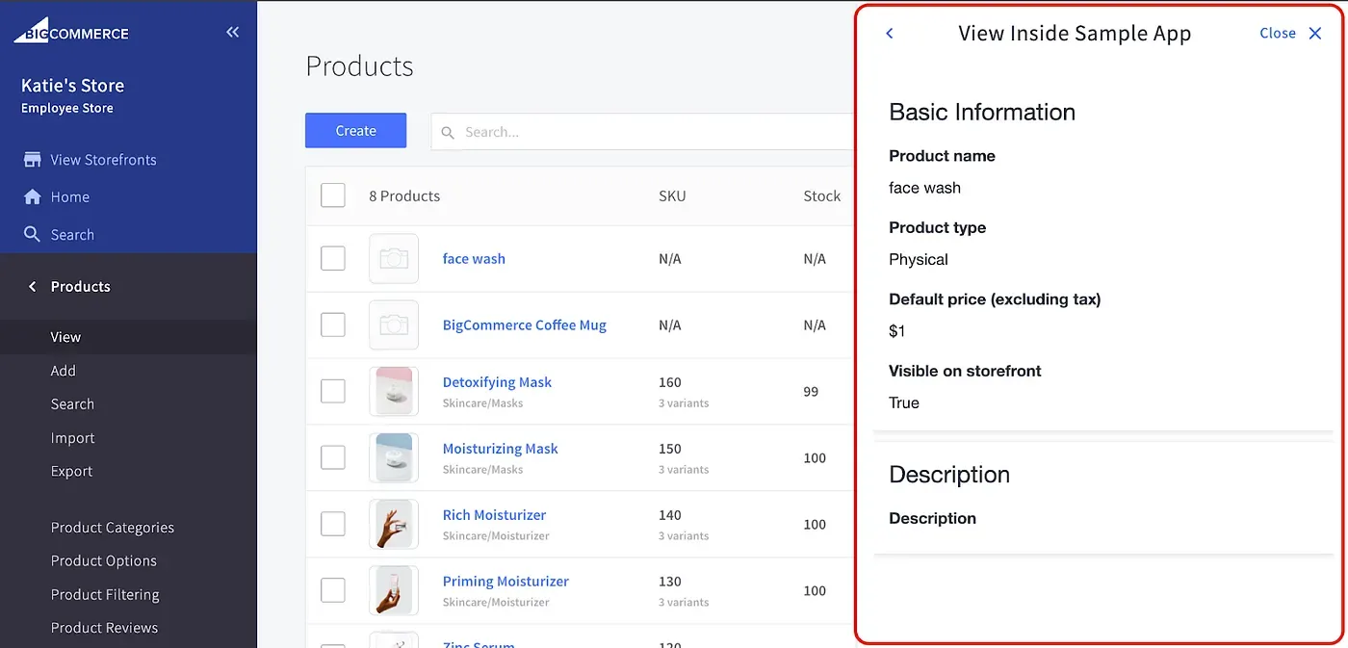Image resolution: width=1348 pixels, height=648 pixels.
Task: Select the Priming Moisturizer checkbox
Action: tap(333, 590)
